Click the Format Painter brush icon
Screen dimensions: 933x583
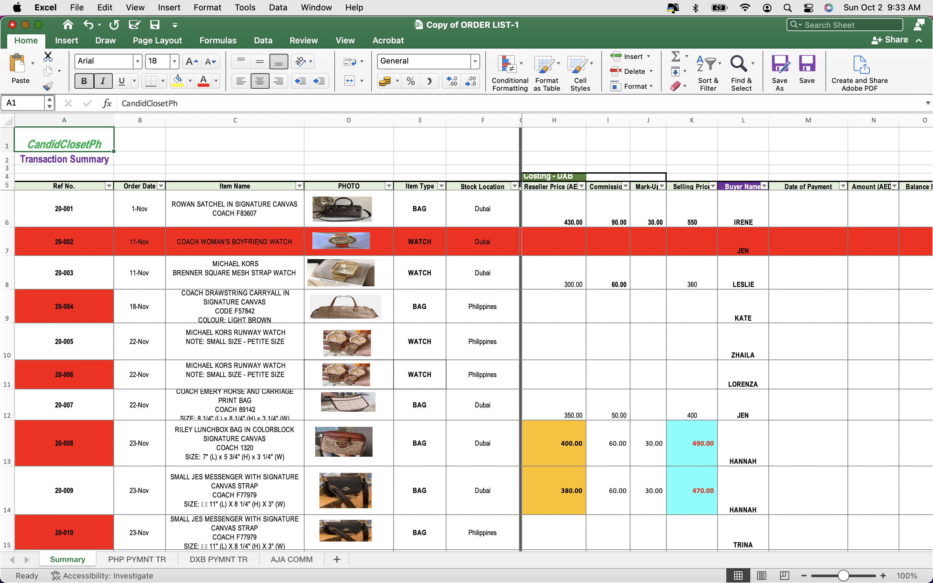click(48, 86)
